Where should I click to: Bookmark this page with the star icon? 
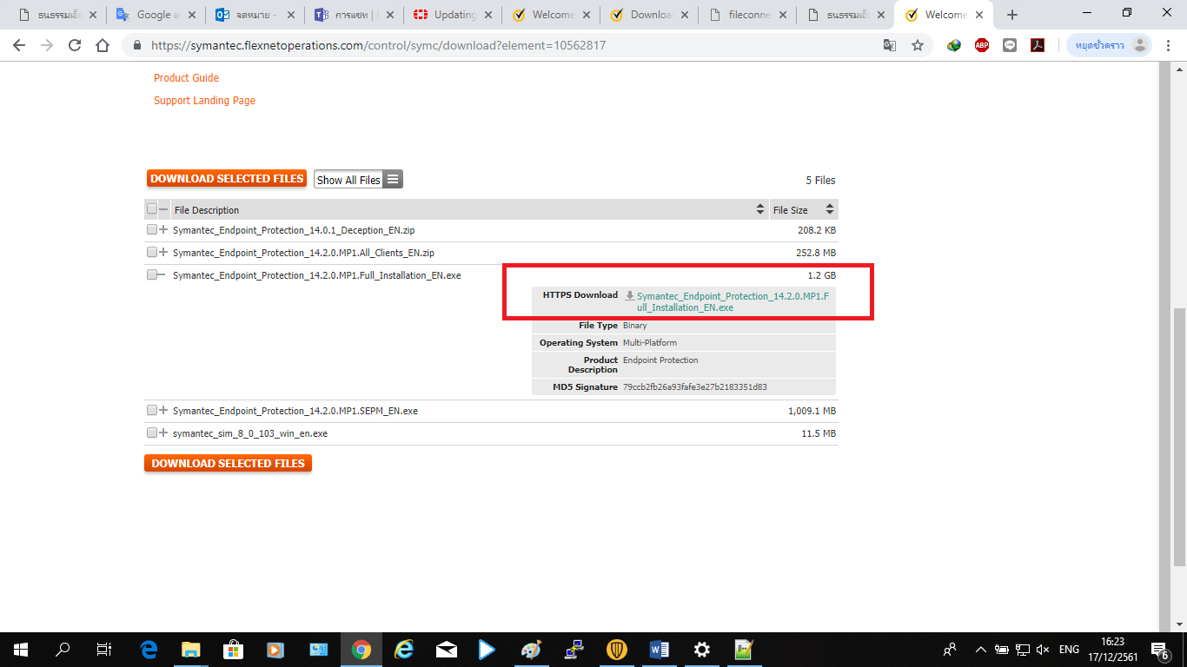(918, 46)
